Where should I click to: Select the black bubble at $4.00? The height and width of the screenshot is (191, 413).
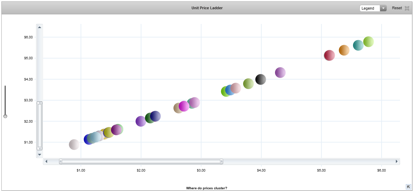pyautogui.click(x=261, y=79)
